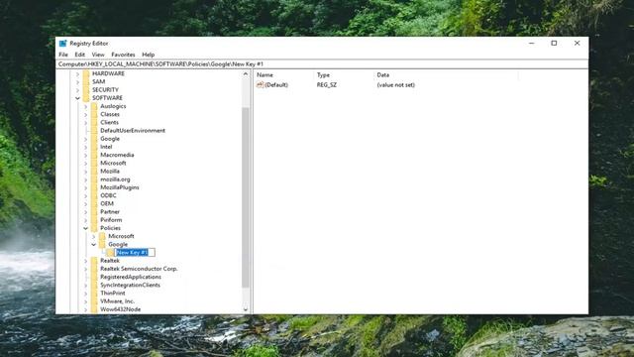Collapse the Google key under Policies
The width and height of the screenshot is (634, 357).
94,245
